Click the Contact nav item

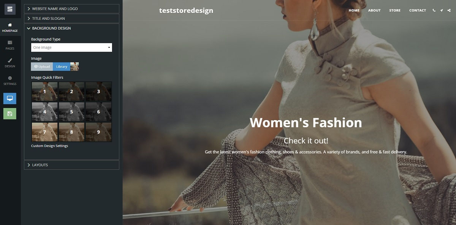point(418,11)
